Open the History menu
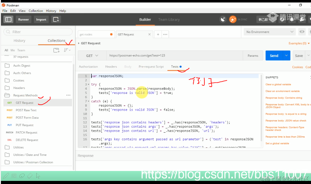 point(51,11)
